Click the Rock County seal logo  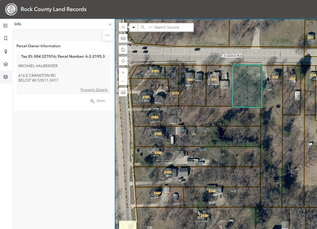[x=11, y=9]
